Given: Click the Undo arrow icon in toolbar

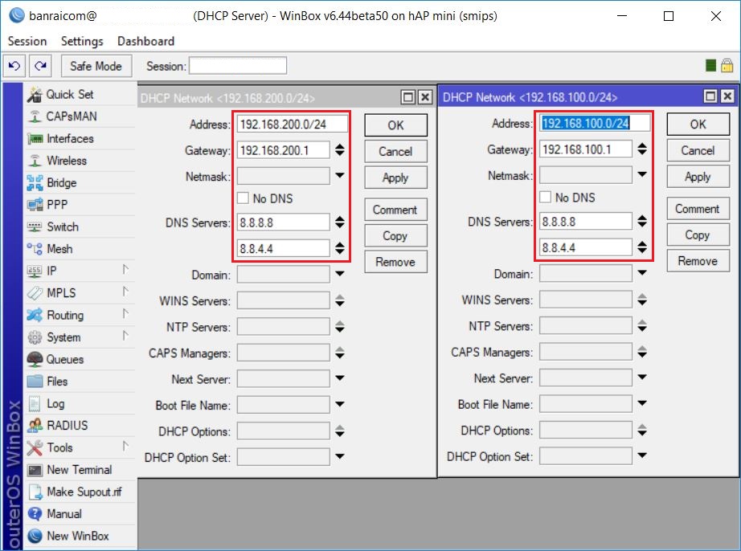Looking at the screenshot, I should [x=14, y=66].
